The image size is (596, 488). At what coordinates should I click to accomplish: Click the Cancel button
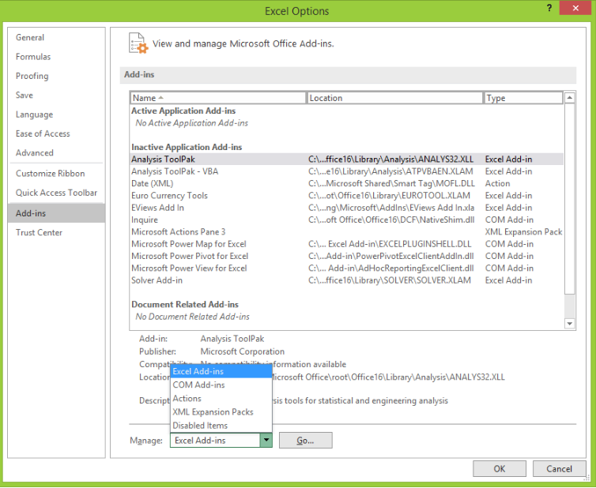559,468
